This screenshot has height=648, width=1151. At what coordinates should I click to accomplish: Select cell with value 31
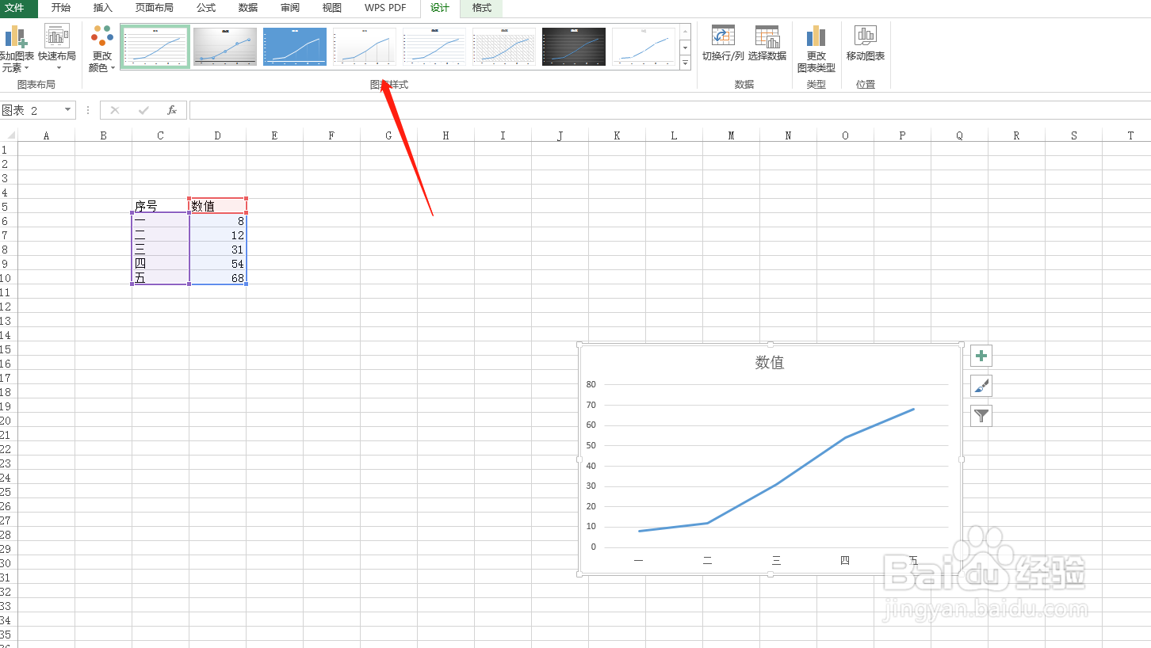218,250
